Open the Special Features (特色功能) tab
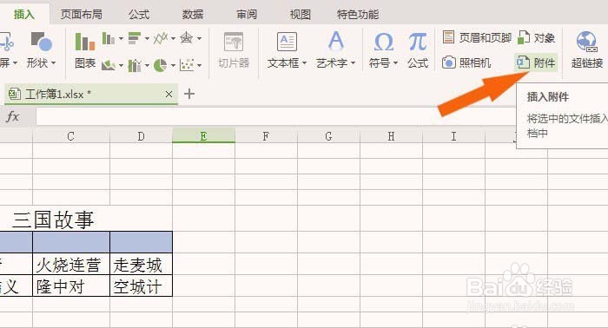Image resolution: width=608 pixels, height=328 pixels. (x=358, y=15)
